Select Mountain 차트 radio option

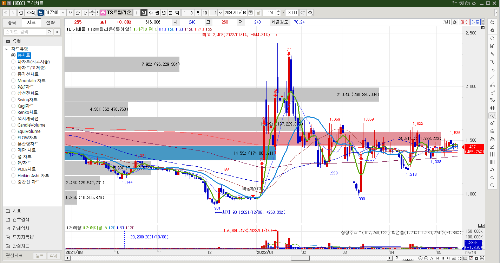[28, 81]
